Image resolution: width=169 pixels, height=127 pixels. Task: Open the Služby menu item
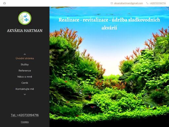coord(25,64)
